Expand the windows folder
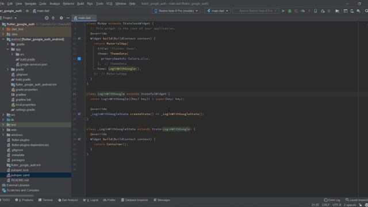 (3, 135)
